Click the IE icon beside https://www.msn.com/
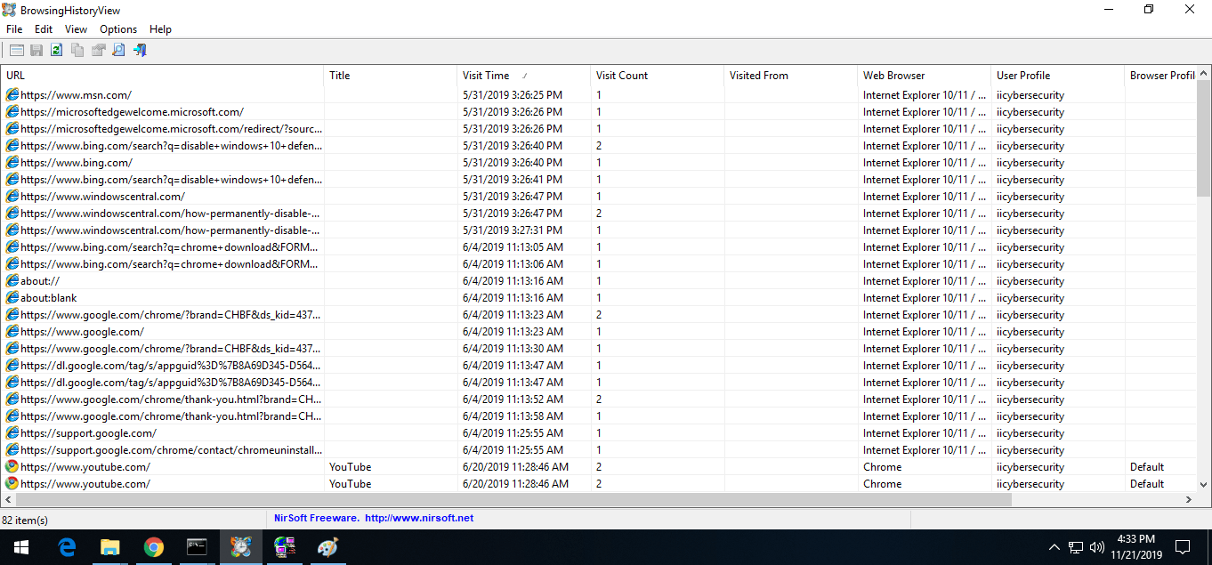This screenshot has width=1212, height=565. click(x=12, y=94)
